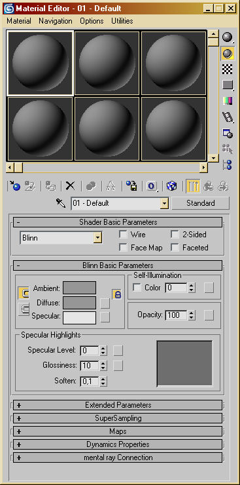This screenshot has height=485, width=240.
Task: Expand the Extended Parameters rollout
Action: coord(118,405)
